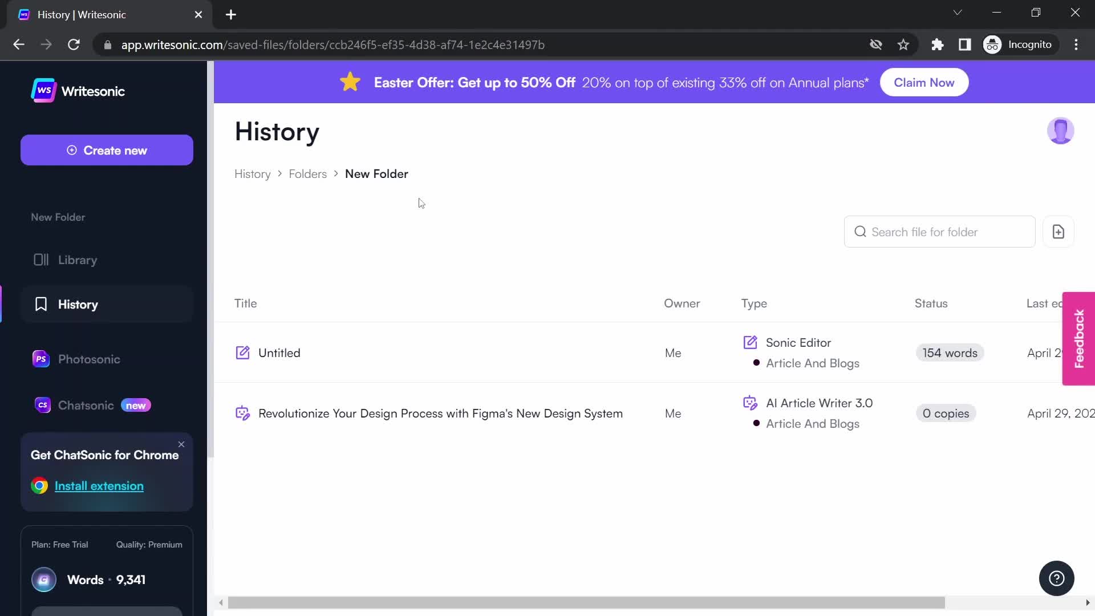Open the History breadcrumb link
The image size is (1095, 616).
(253, 174)
